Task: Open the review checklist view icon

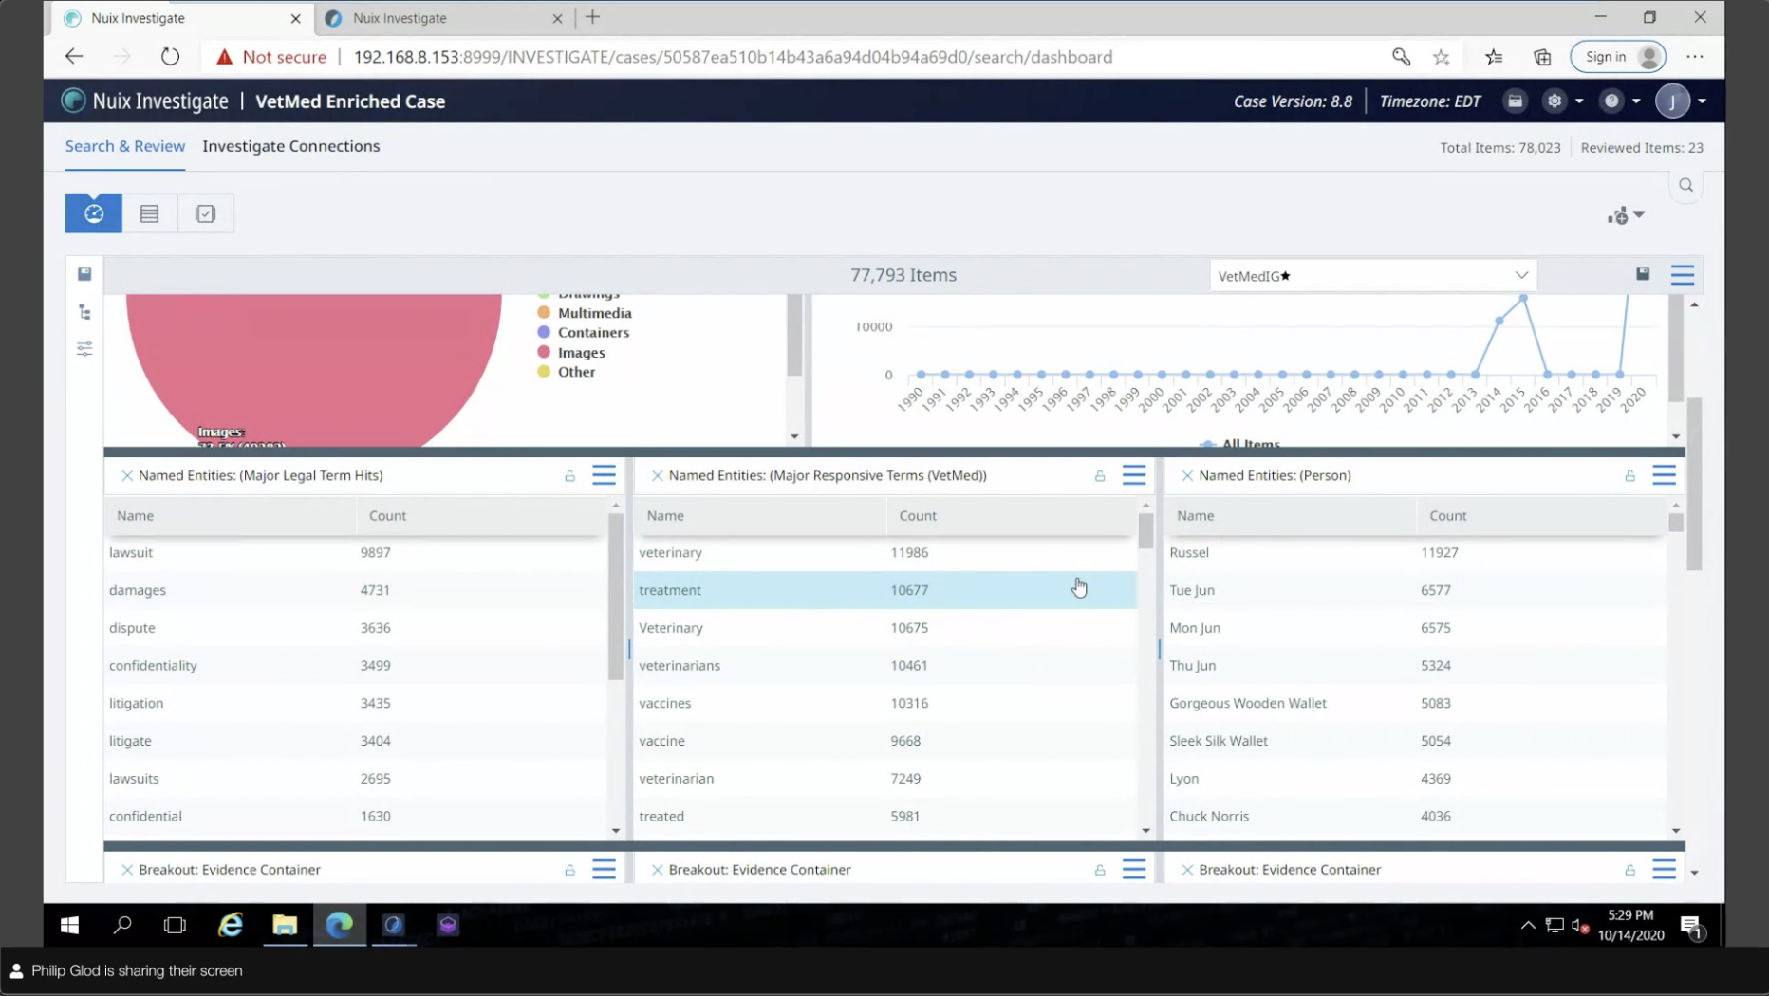Action: tap(205, 212)
